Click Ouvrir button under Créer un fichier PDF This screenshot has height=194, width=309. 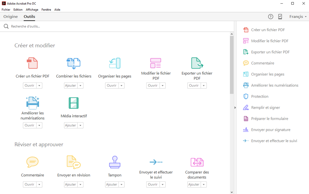point(30,86)
